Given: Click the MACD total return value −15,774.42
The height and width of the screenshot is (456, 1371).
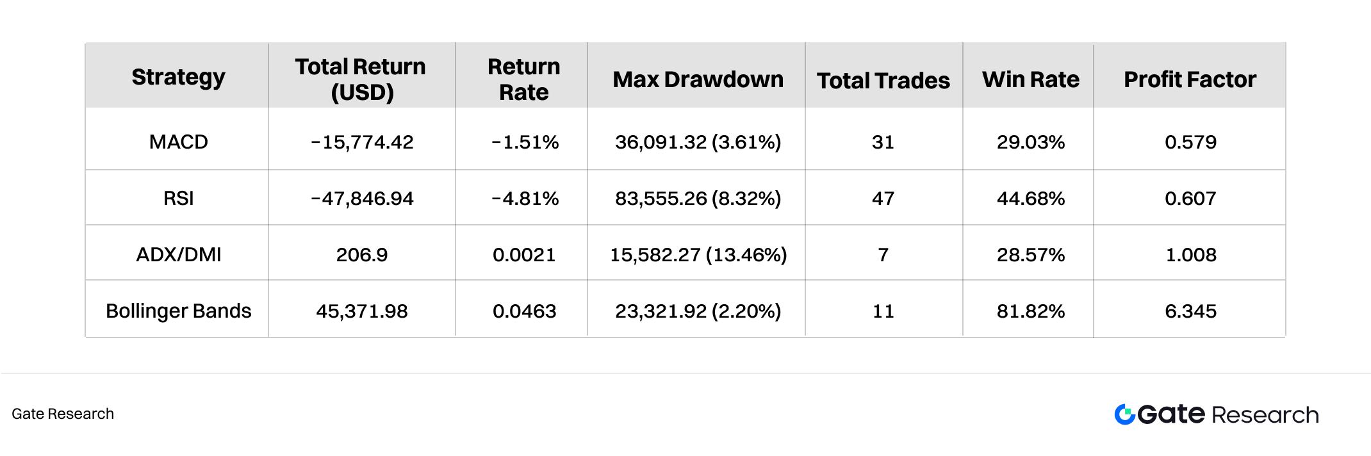Looking at the screenshot, I should [362, 142].
